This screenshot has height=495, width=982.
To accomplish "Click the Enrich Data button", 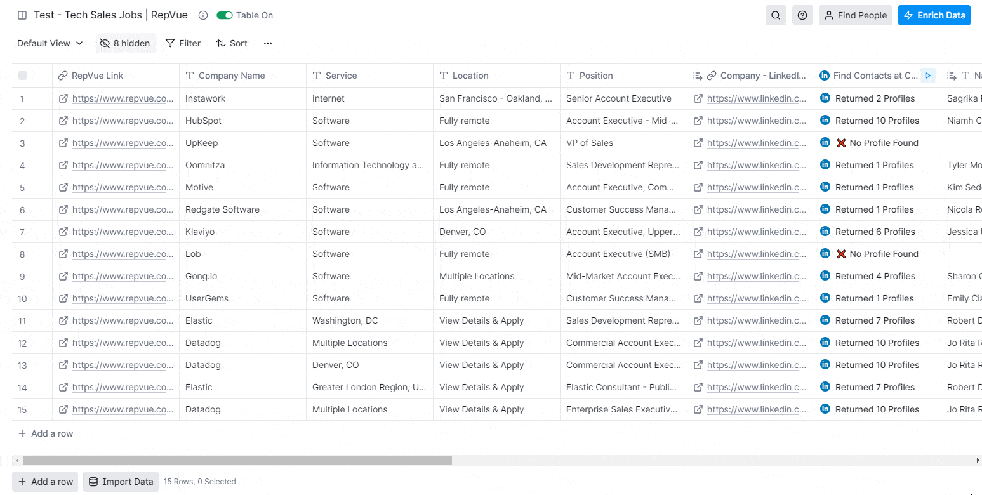I will (x=934, y=15).
